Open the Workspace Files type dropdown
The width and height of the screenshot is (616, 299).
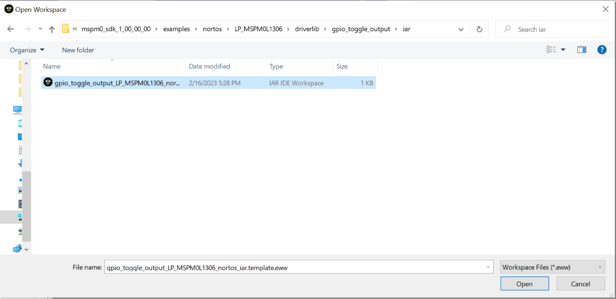(552, 267)
